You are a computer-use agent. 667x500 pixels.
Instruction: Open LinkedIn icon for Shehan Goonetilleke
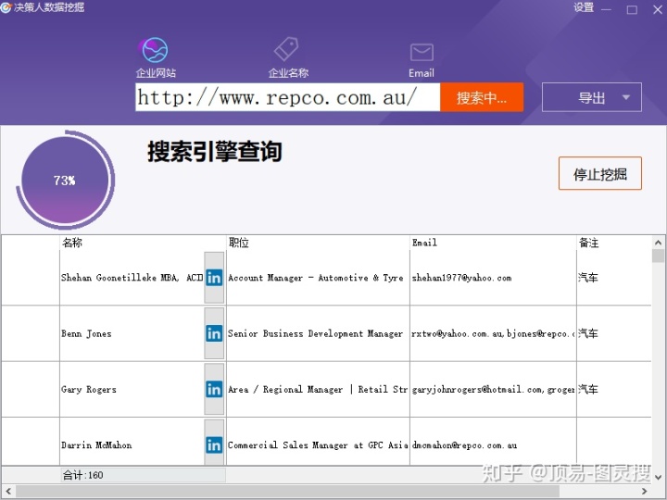214,278
